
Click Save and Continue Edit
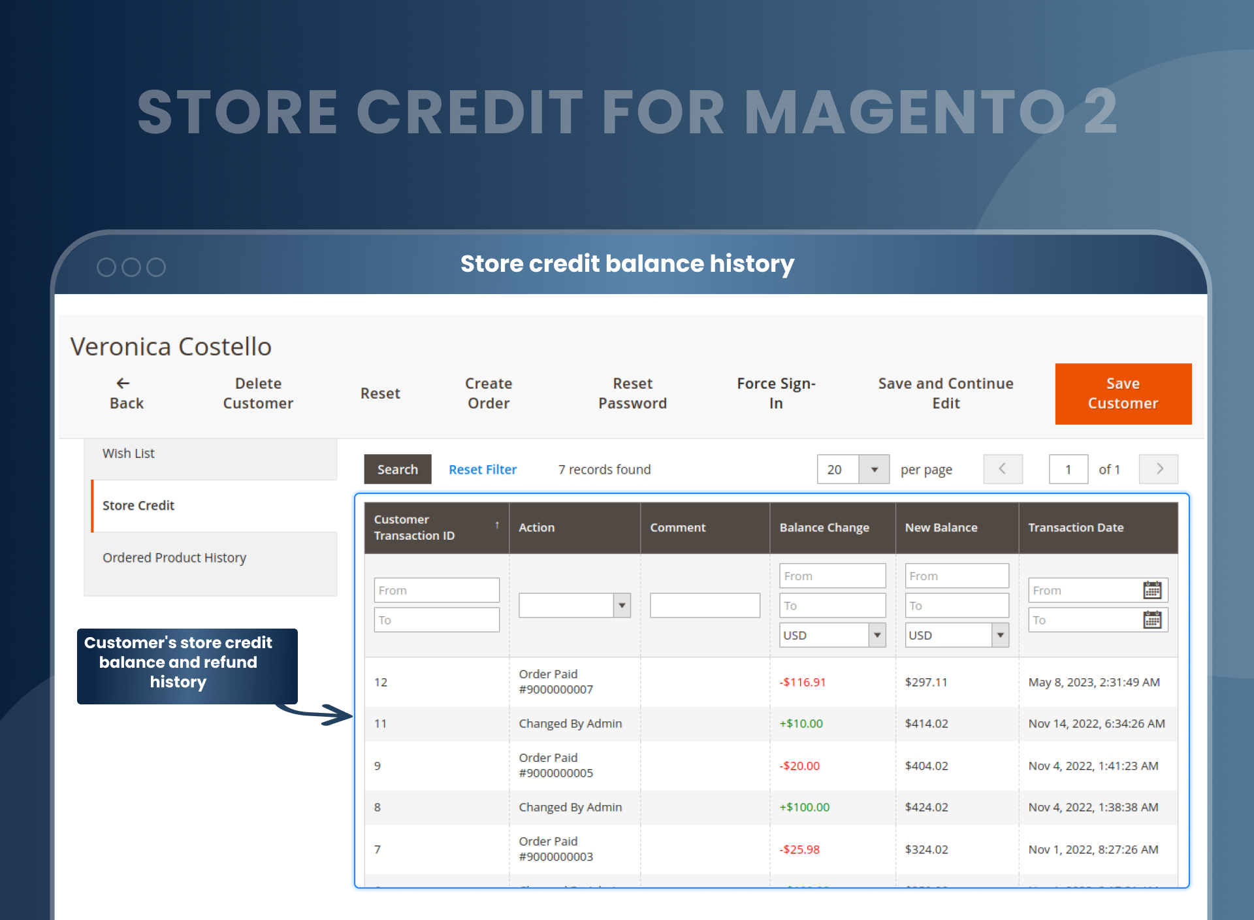946,393
